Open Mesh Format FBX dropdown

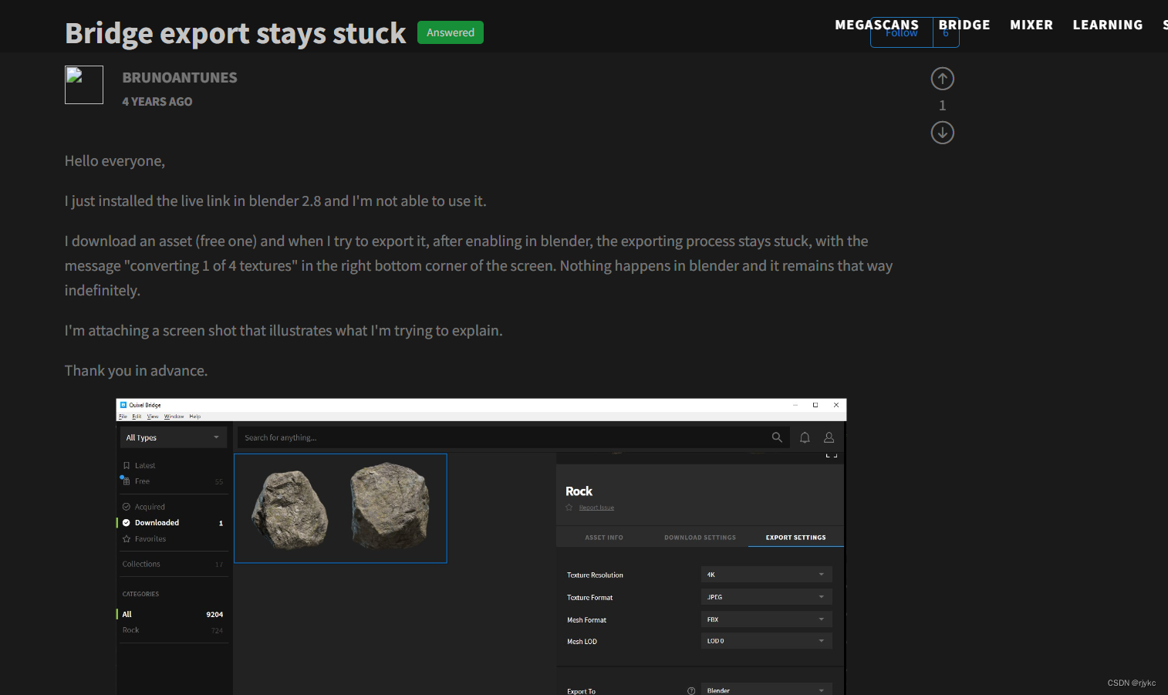coord(766,619)
